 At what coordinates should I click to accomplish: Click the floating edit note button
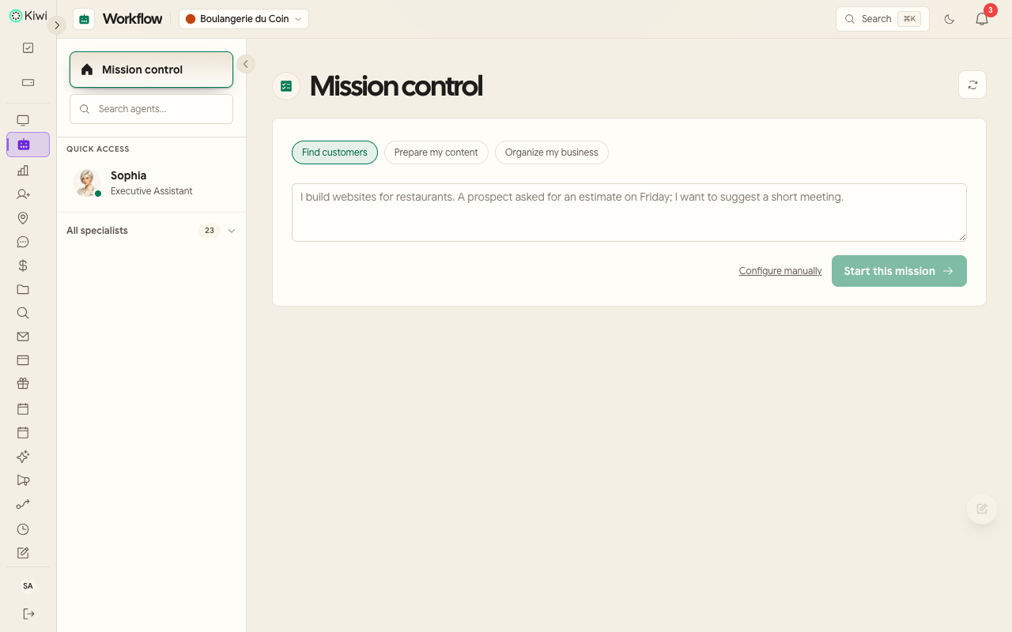coord(982,509)
